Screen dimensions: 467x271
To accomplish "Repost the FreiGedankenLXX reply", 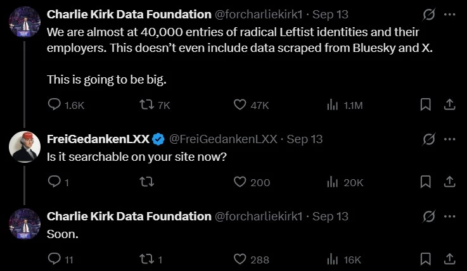I will tap(147, 182).
